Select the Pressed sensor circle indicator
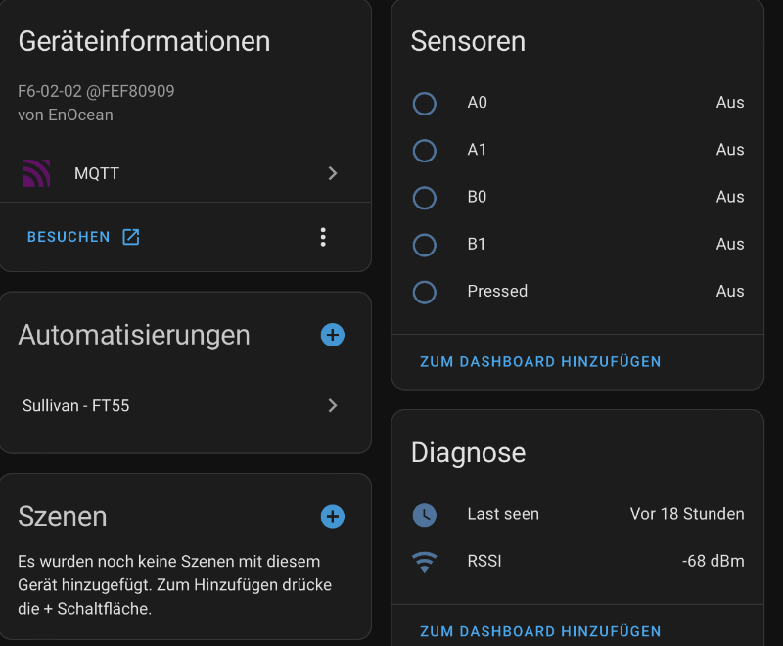The width and height of the screenshot is (783, 646). (424, 291)
